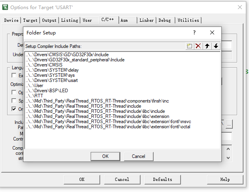Screen dimensions: 249x192
Task: Move selected path down with arrow icon
Action: 216,46
